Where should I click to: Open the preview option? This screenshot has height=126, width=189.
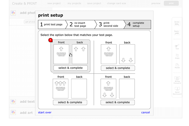click(156, 3)
